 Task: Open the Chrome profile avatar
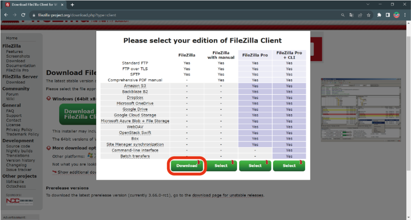tap(397, 15)
